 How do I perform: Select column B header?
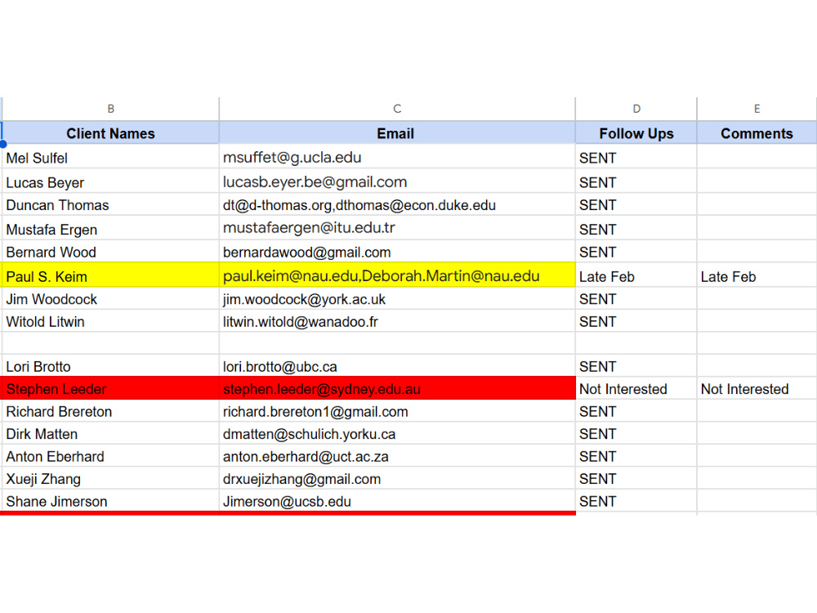110,109
